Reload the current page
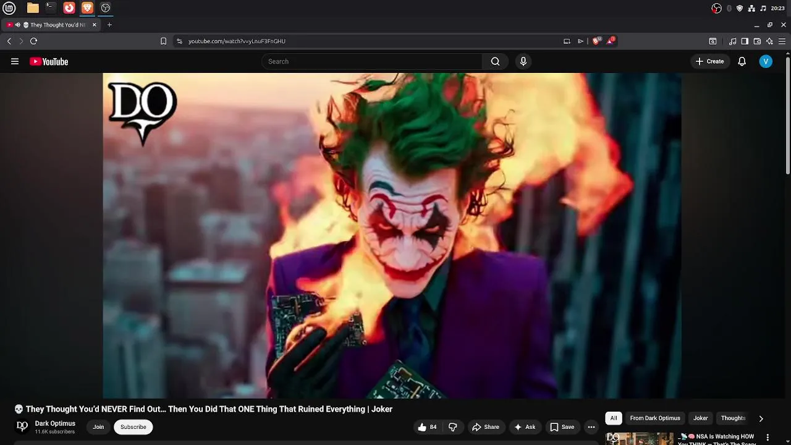 pyautogui.click(x=33, y=41)
